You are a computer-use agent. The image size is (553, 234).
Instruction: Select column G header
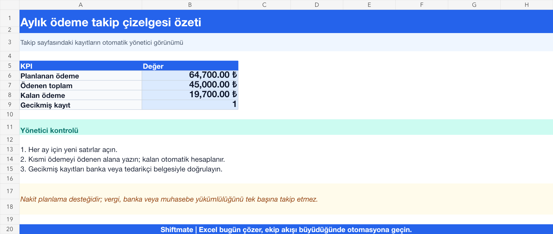[474, 5]
